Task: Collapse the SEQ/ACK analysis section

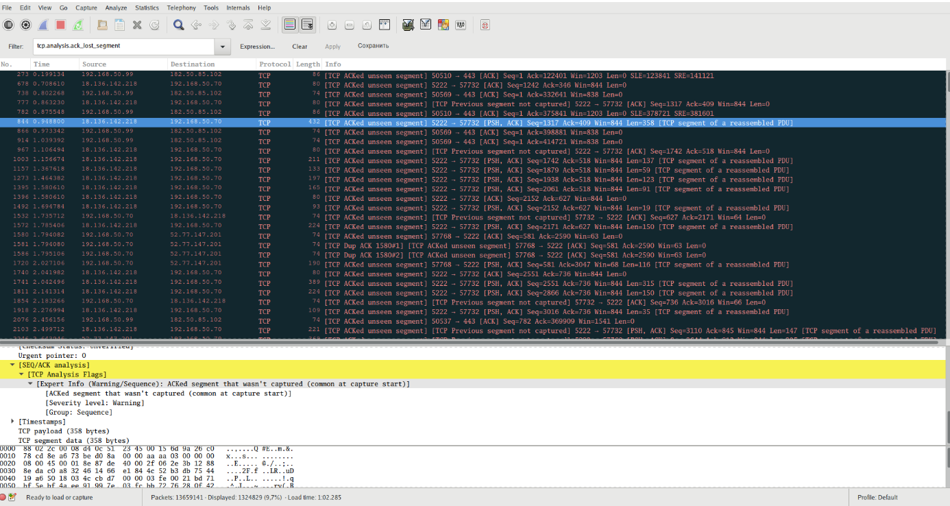Action: point(13,365)
